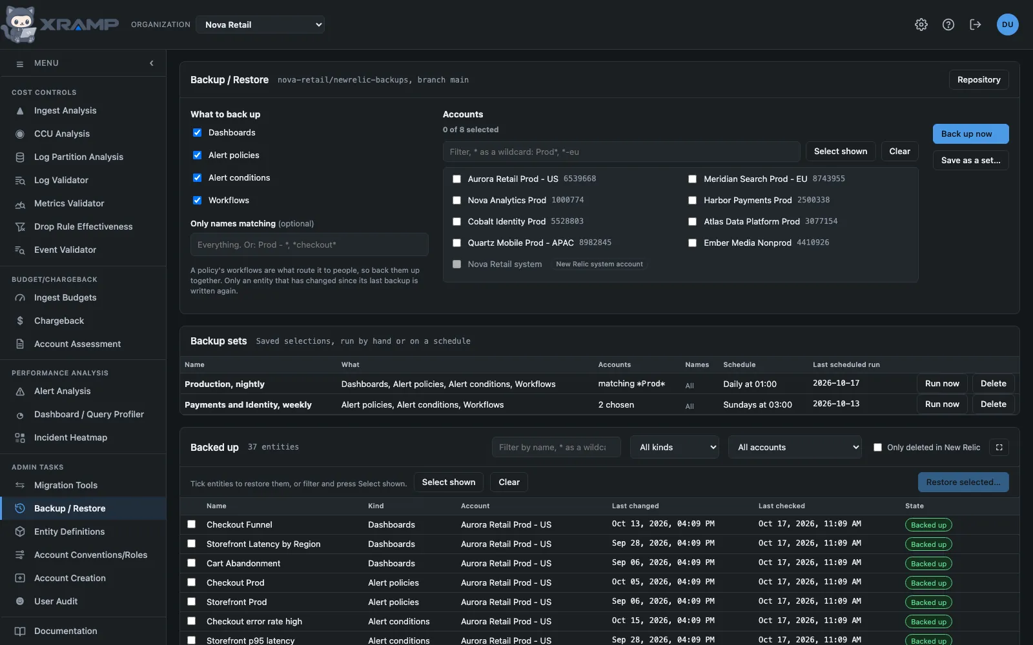Open the settings gear icon
Screen dimensions: 1033x645
[921, 25]
